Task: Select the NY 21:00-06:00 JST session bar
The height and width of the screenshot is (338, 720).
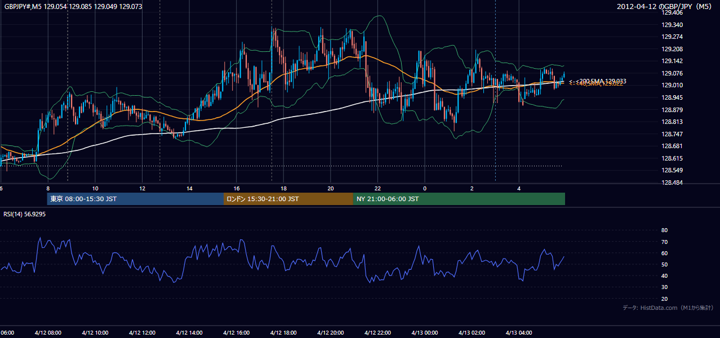Action: pos(459,199)
